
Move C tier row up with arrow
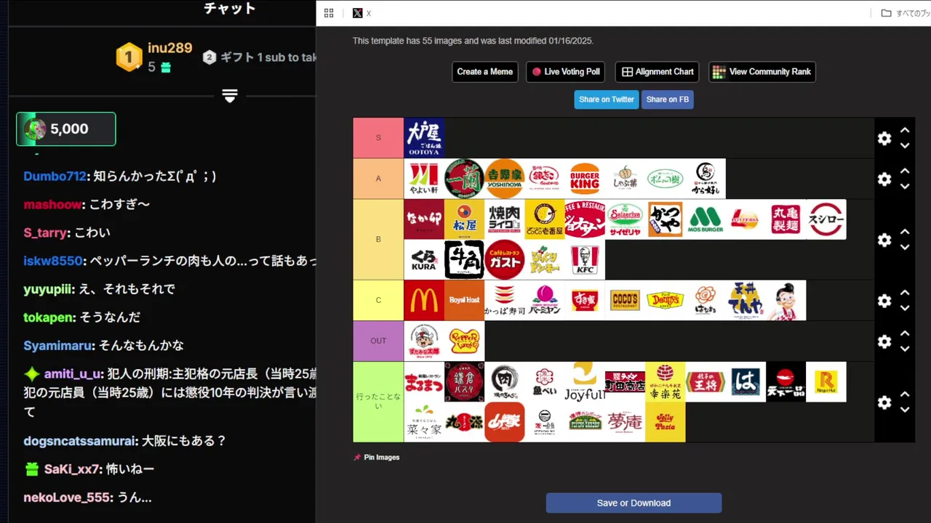coord(905,293)
